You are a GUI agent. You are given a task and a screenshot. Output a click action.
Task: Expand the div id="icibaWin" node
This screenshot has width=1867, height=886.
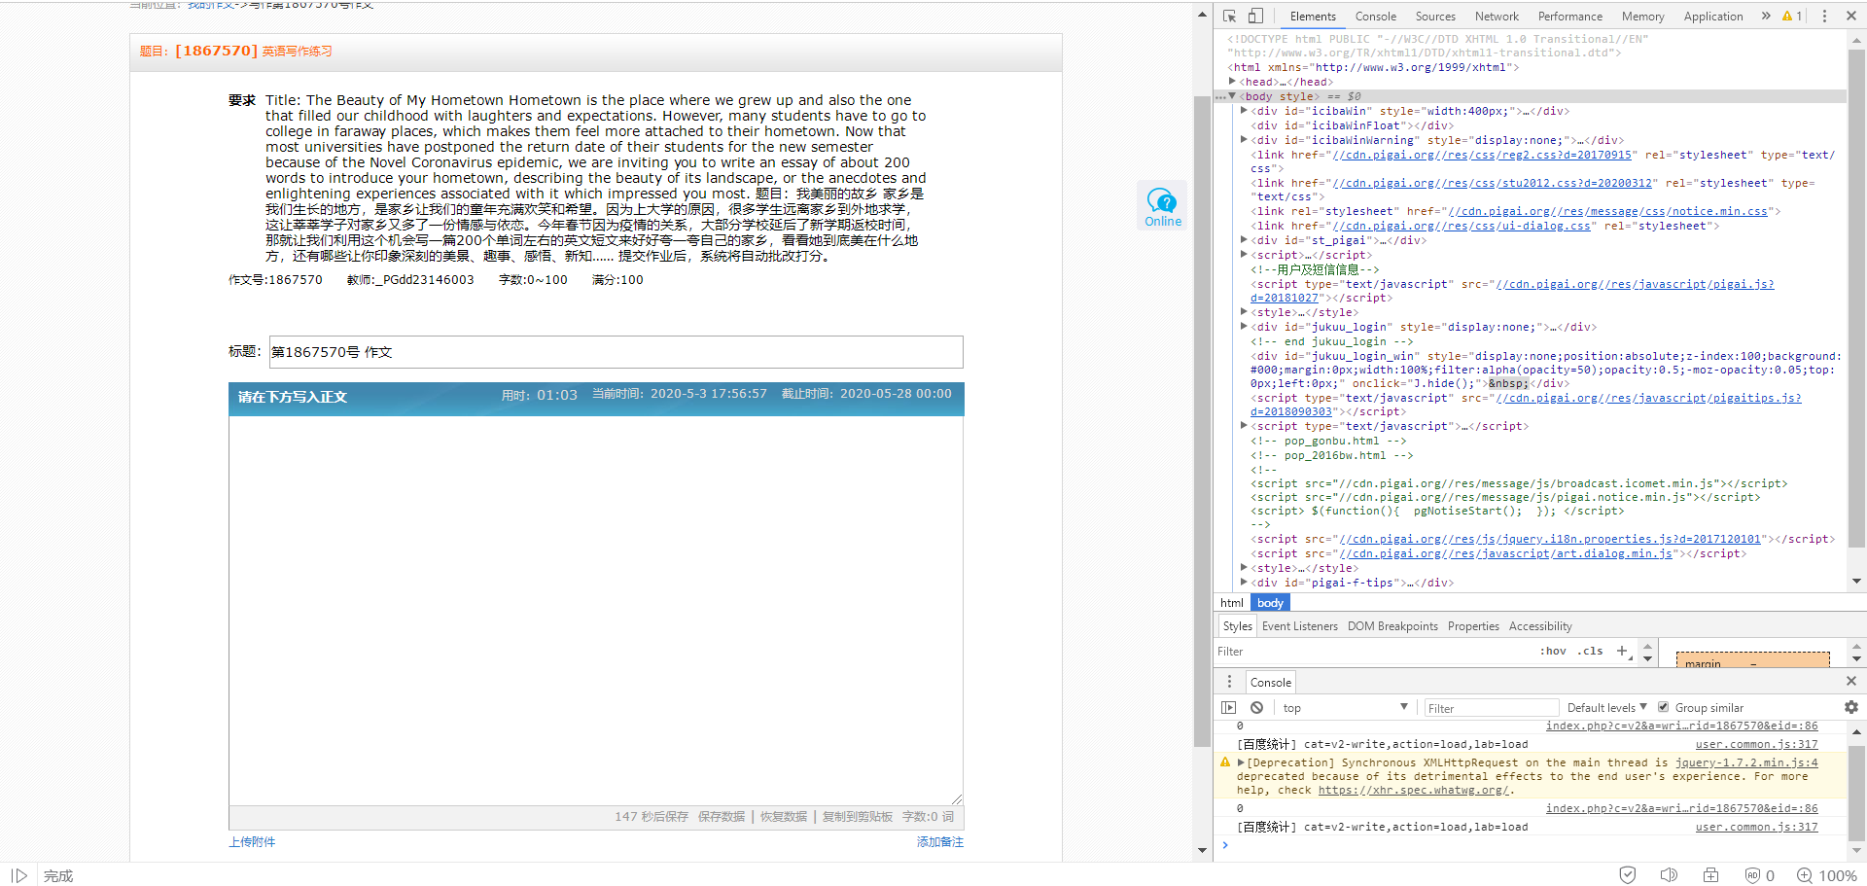(1245, 111)
